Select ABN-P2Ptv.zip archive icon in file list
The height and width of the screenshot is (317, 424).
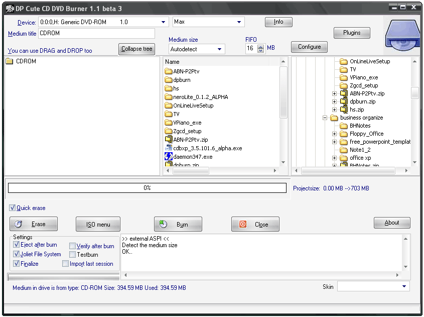coord(169,140)
